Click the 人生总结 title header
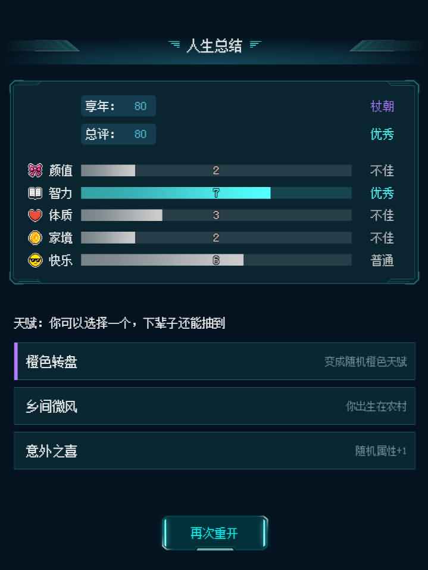This screenshot has height=570, width=428. coord(214,46)
